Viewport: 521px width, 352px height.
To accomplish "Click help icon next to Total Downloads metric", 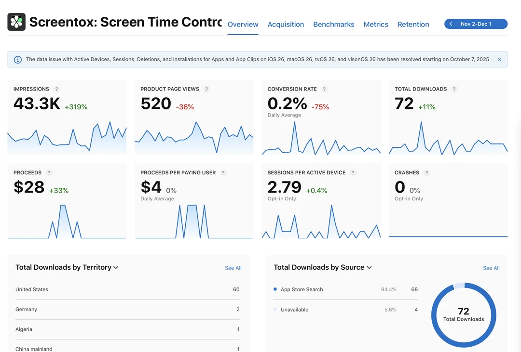I will (x=454, y=89).
